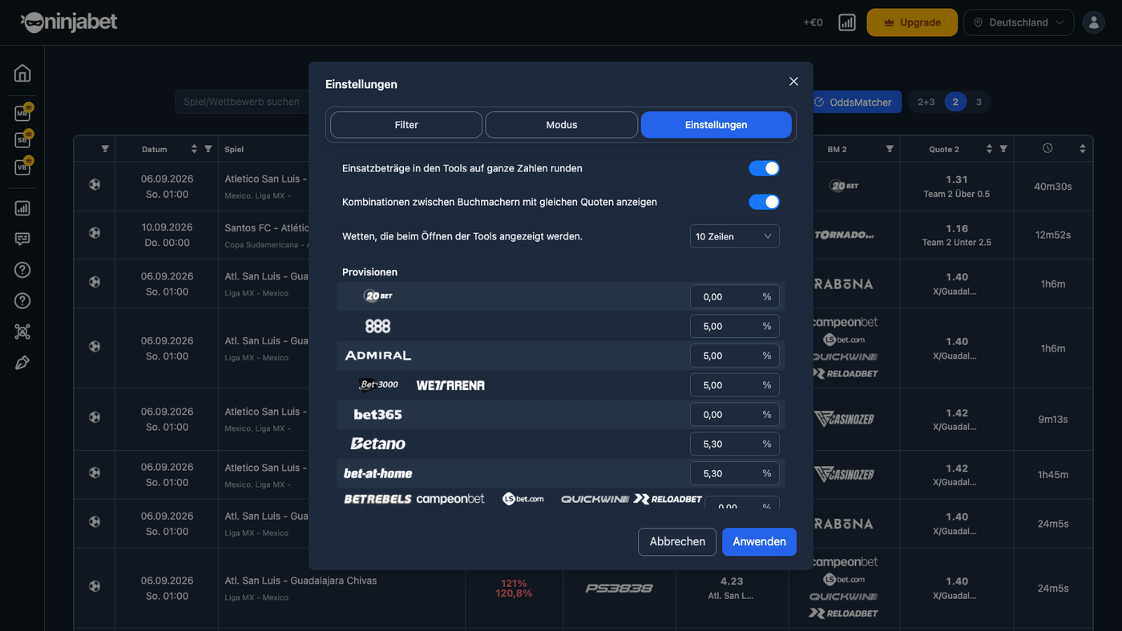Switch to the Filter tab
The image size is (1122, 631).
406,125
